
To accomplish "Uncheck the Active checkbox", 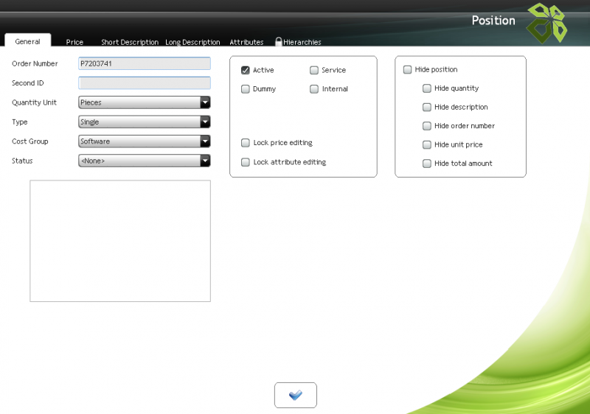I will coord(246,70).
